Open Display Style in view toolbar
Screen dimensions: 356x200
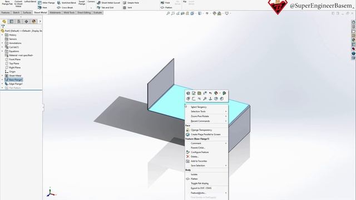pyautogui.click(x=200, y=13)
